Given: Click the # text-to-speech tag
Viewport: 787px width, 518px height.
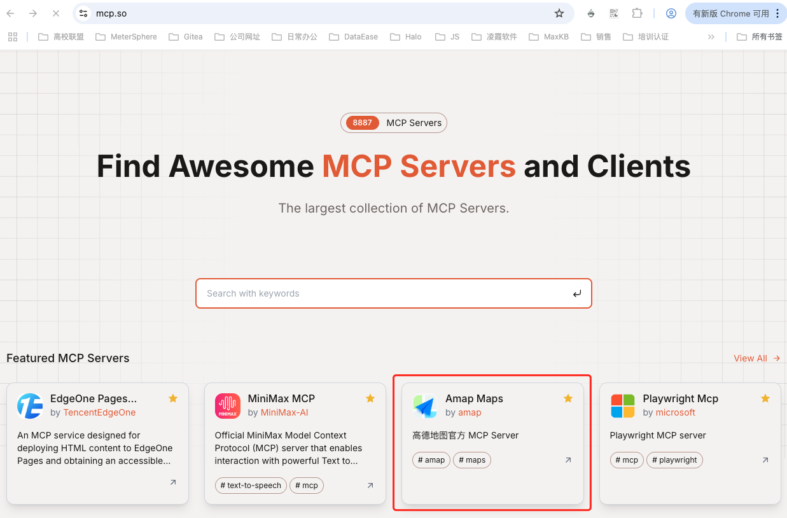Looking at the screenshot, I should tap(251, 485).
